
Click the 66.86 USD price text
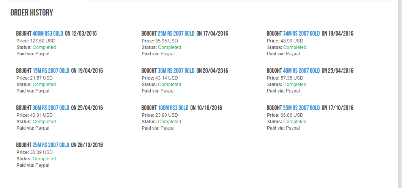click(x=292, y=115)
